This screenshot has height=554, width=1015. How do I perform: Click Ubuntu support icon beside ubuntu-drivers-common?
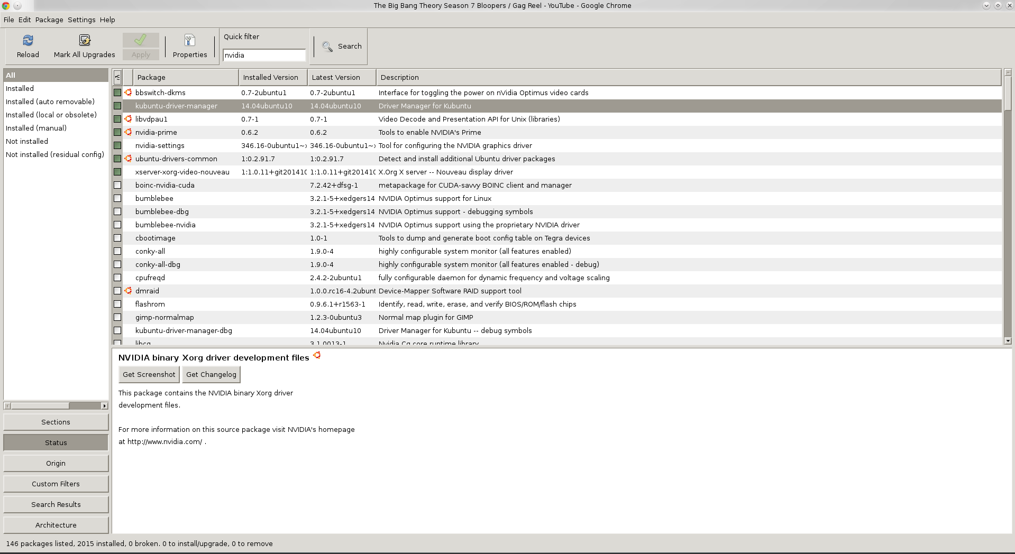128,159
